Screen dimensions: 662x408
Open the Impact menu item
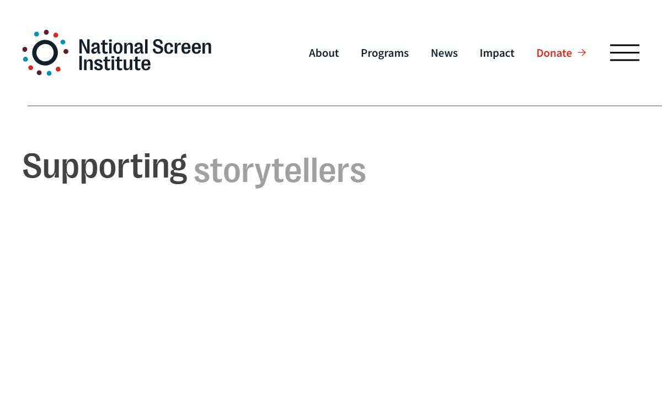[x=496, y=53]
